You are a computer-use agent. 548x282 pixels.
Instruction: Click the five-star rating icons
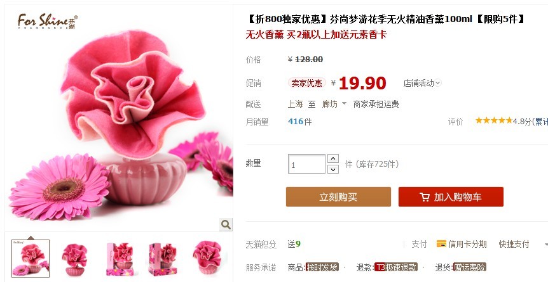[x=494, y=120]
